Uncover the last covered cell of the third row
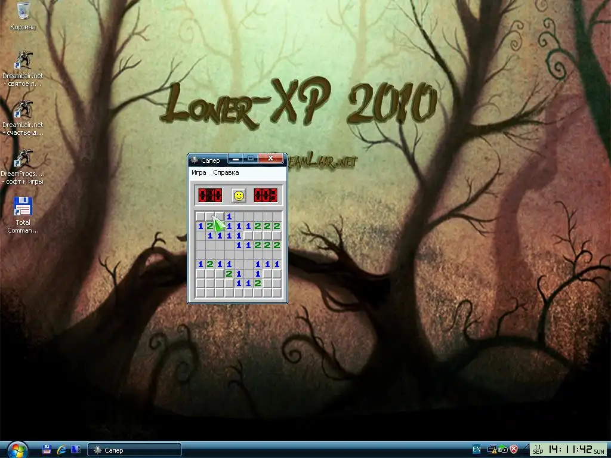Image resolution: width=611 pixels, height=458 pixels. 277,235
